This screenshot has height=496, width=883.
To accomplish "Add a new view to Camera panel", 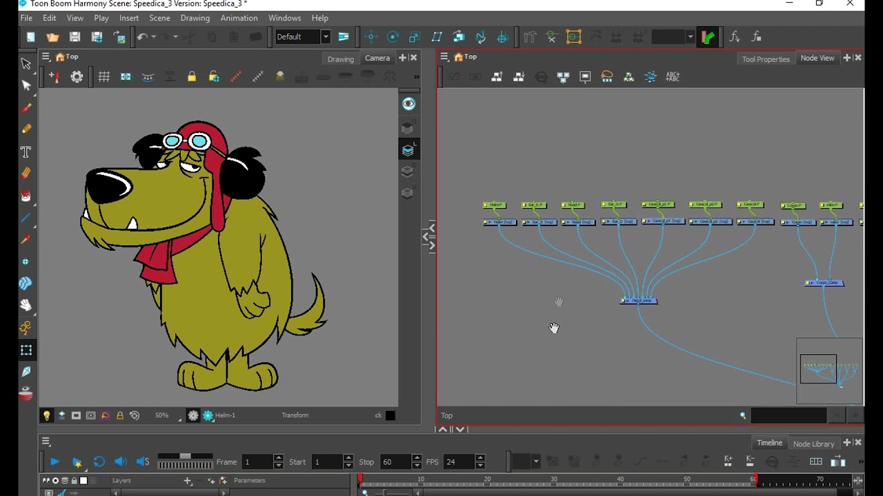I will pos(403,58).
